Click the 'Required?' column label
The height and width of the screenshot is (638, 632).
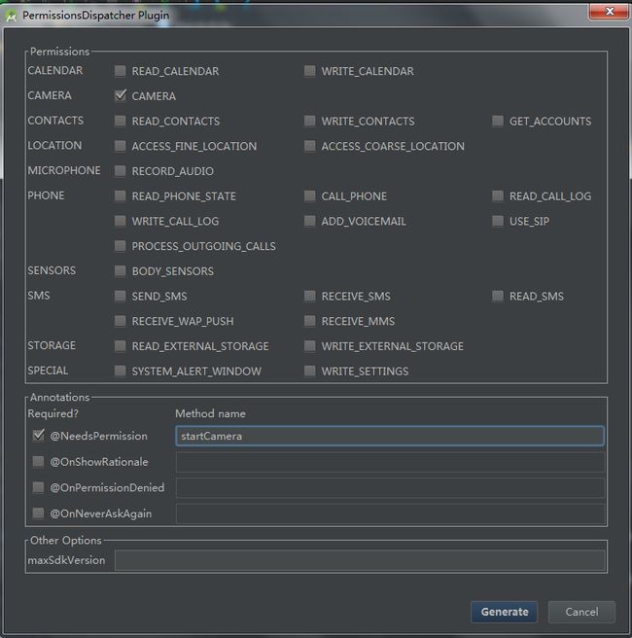(x=53, y=413)
